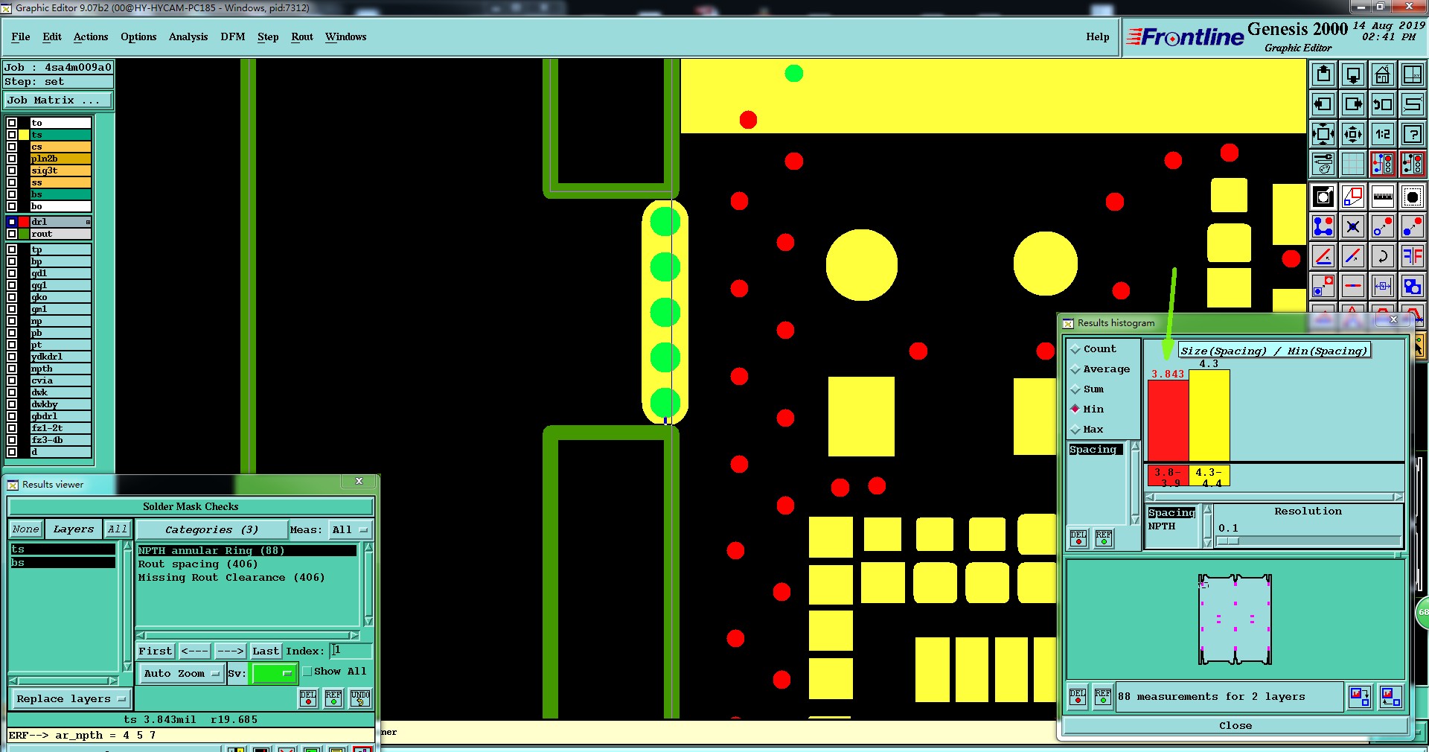Open the Meas All dropdown
This screenshot has width=1429, height=752.
[351, 529]
